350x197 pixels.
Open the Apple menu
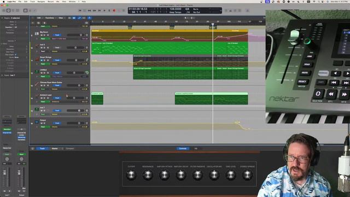tap(4, 2)
